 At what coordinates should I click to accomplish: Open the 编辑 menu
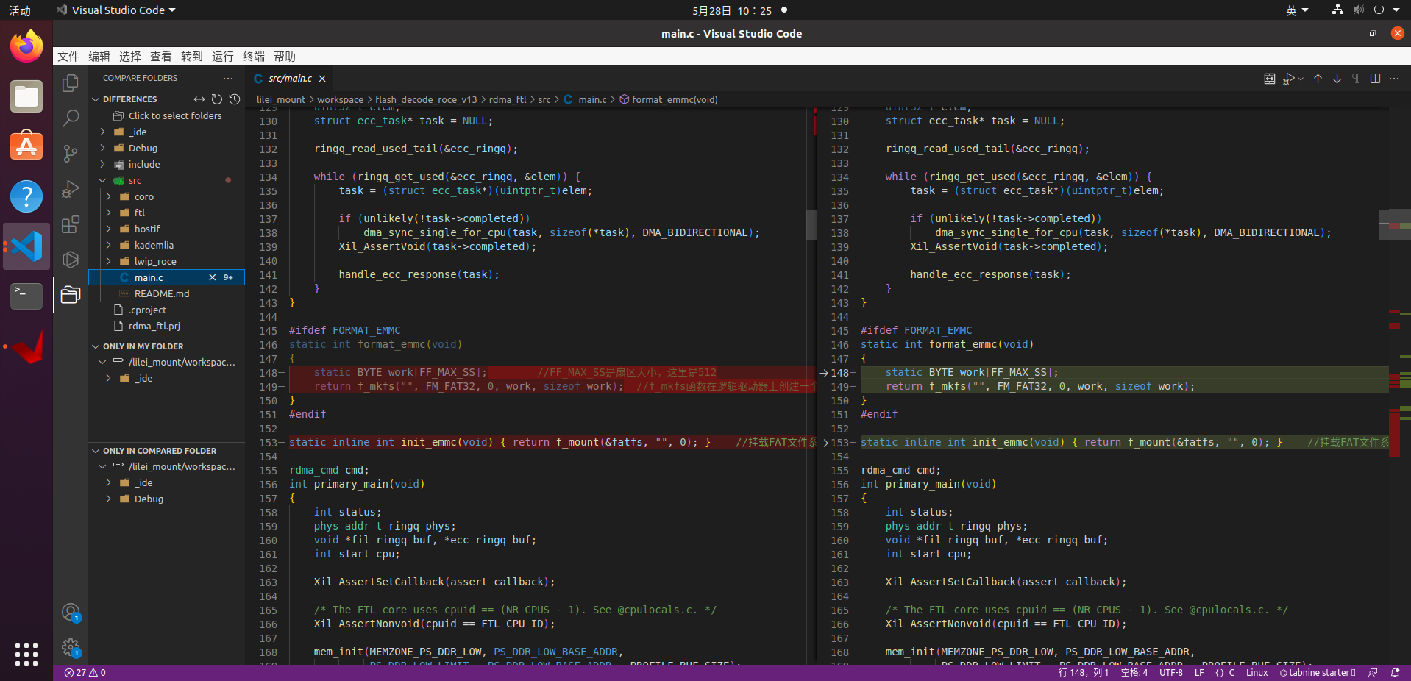[99, 57]
